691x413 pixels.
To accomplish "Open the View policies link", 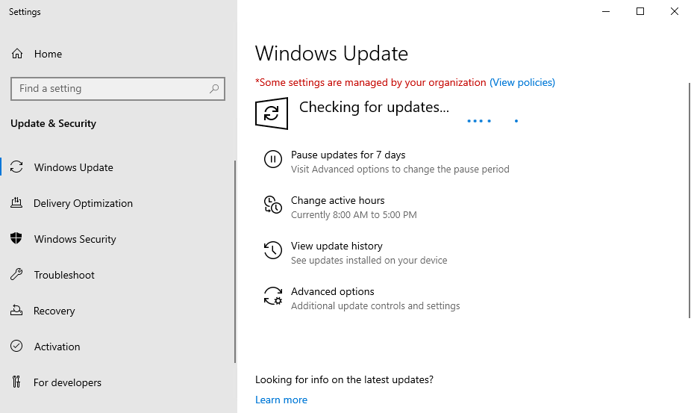I will click(x=522, y=82).
